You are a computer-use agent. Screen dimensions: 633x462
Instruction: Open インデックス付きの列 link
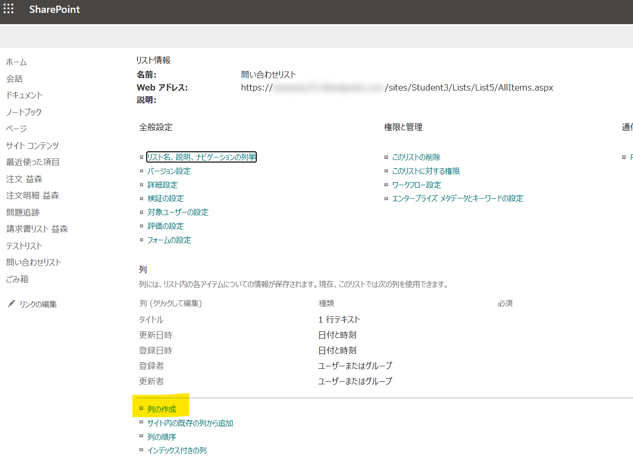coord(177,450)
